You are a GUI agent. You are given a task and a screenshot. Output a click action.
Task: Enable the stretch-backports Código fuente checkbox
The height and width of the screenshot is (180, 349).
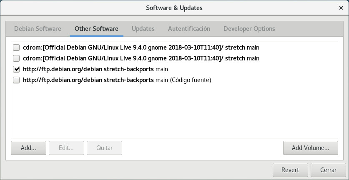click(17, 80)
